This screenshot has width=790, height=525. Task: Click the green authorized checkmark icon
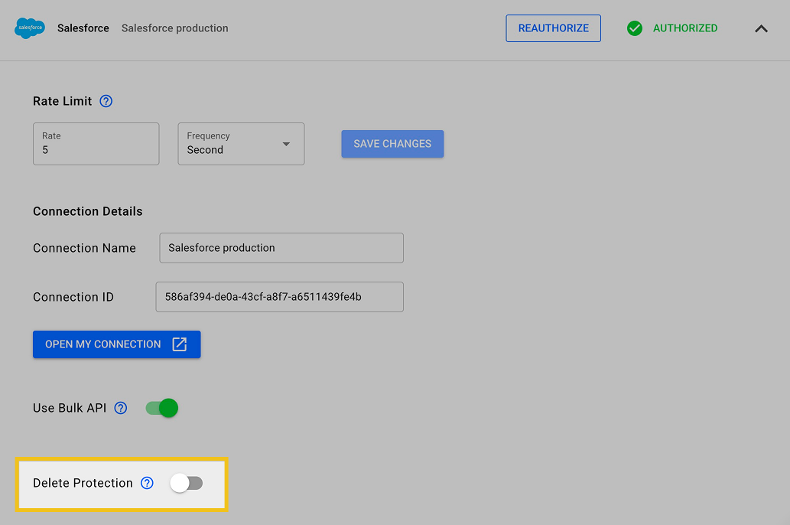[x=634, y=28]
